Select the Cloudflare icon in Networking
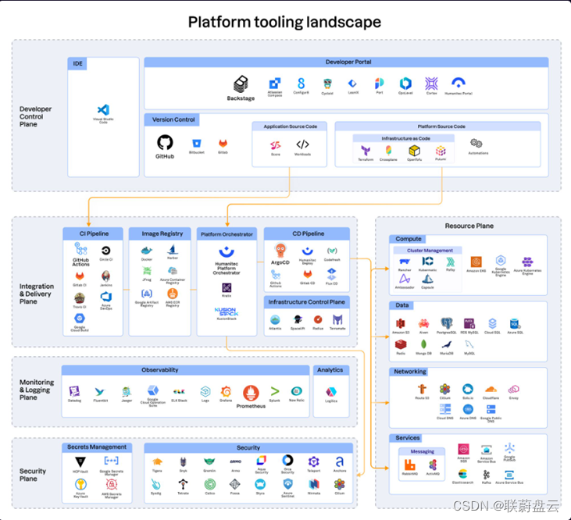This screenshot has width=571, height=520. 491,390
